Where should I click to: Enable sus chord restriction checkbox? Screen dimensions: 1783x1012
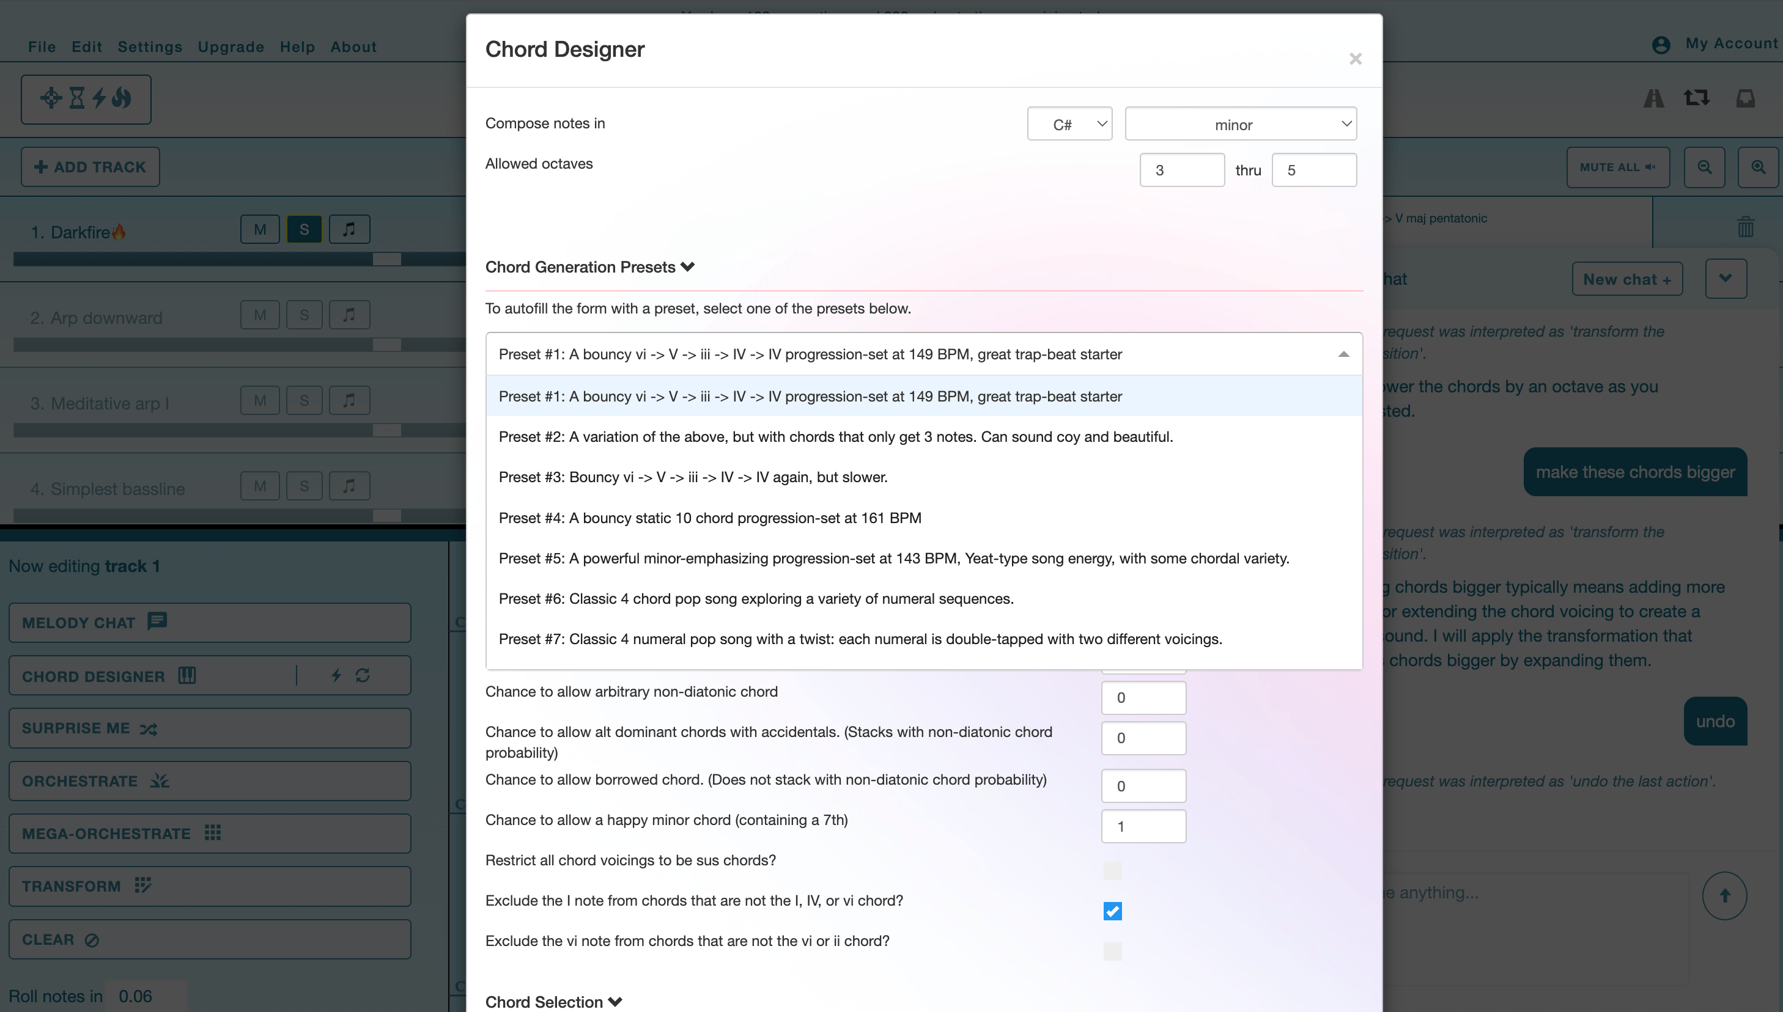pos(1113,870)
